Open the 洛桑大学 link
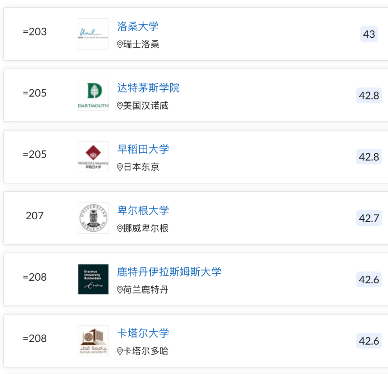Viewport: 388px width, 374px height. [138, 26]
